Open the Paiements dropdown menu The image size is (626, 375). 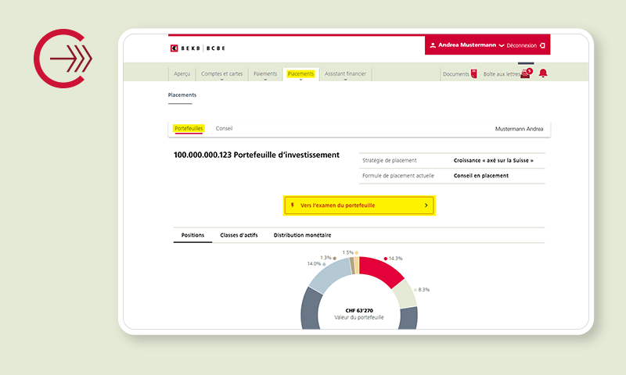click(x=265, y=74)
